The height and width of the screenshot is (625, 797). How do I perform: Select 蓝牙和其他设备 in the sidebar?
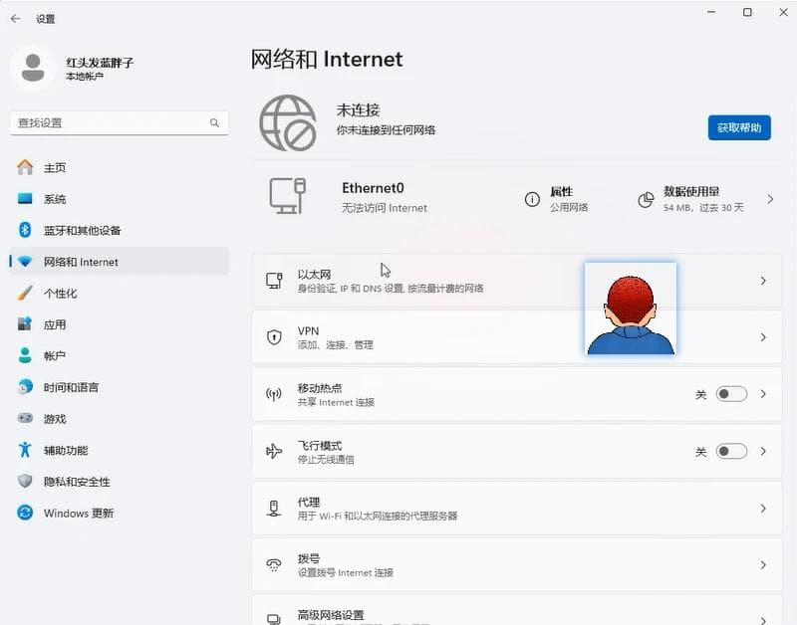pyautogui.click(x=120, y=231)
